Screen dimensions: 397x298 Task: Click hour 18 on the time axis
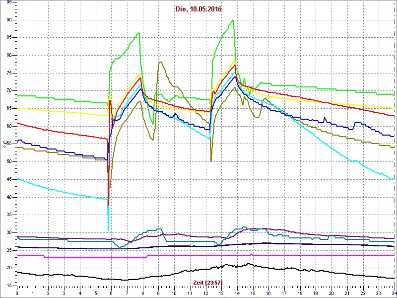click(300, 293)
